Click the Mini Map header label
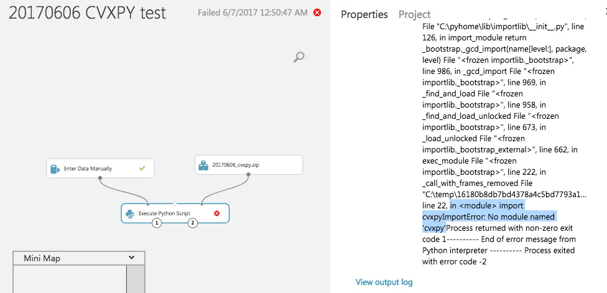This screenshot has width=607, height=293. (x=42, y=258)
